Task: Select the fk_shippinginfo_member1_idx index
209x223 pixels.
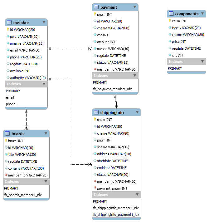Action: [116, 208]
